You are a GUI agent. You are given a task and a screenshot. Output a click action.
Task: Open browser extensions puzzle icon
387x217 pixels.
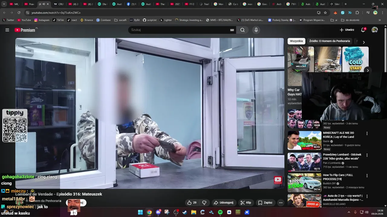(x=357, y=13)
